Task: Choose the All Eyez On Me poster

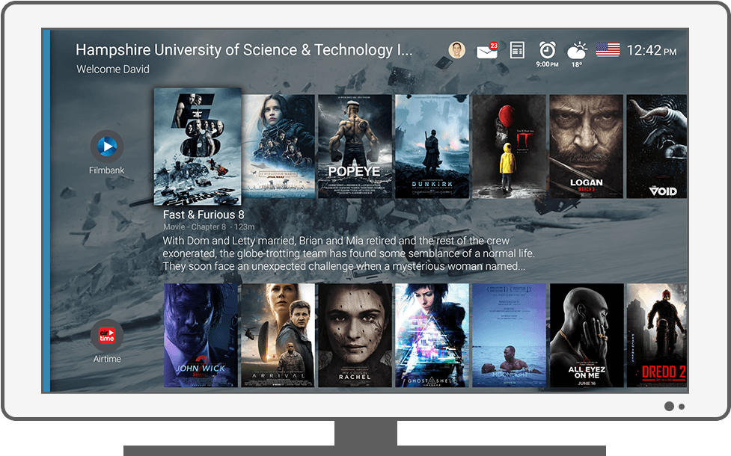Action: [x=587, y=336]
